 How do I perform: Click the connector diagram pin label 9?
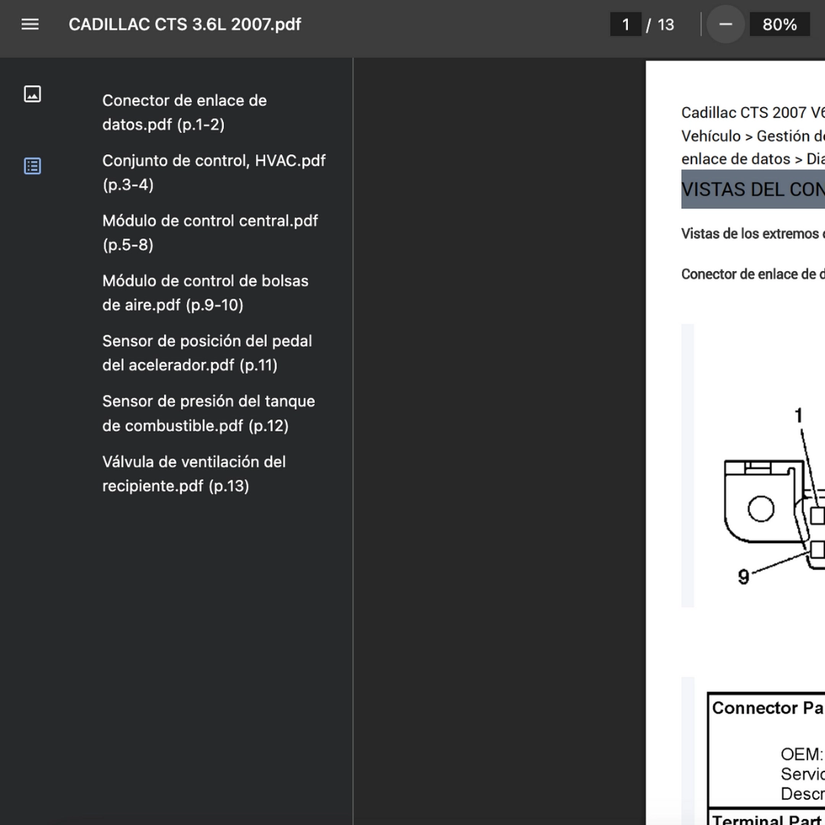[x=743, y=577]
